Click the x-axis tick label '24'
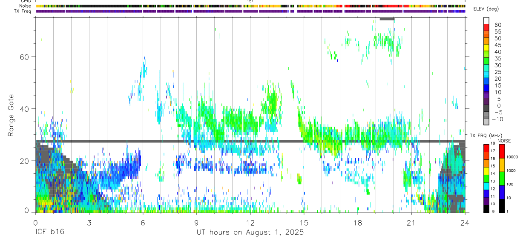The width and height of the screenshot is (523, 241). click(x=465, y=223)
